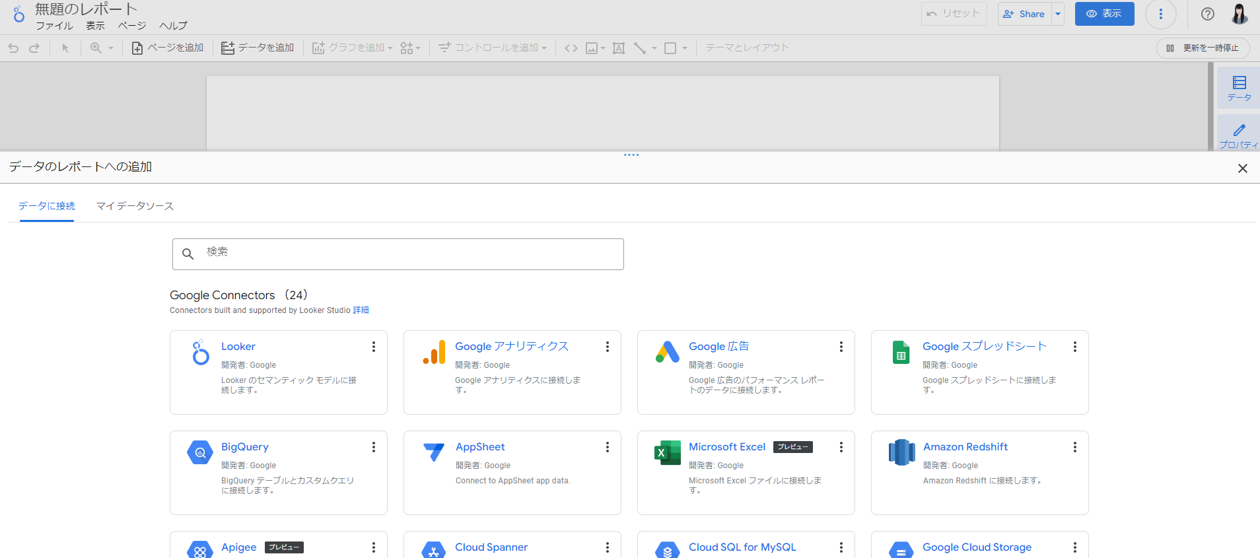1260x558 pixels.
Task: Open the 詳細 link under Google Connectors
Action: 361,310
